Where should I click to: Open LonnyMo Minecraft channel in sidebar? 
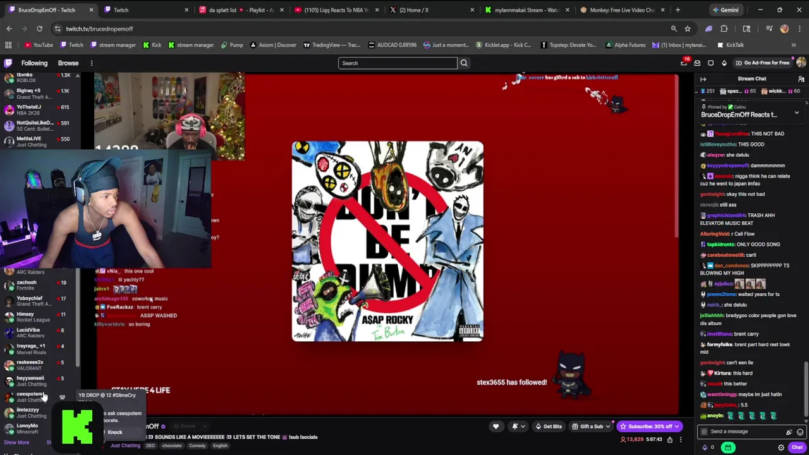pyautogui.click(x=38, y=428)
